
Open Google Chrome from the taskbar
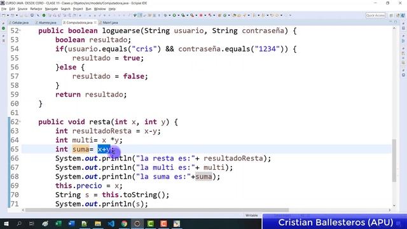(124, 223)
